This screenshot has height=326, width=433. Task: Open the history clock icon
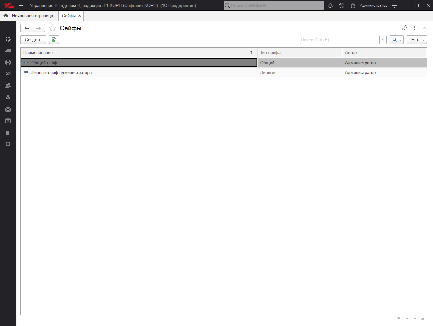tap(342, 6)
